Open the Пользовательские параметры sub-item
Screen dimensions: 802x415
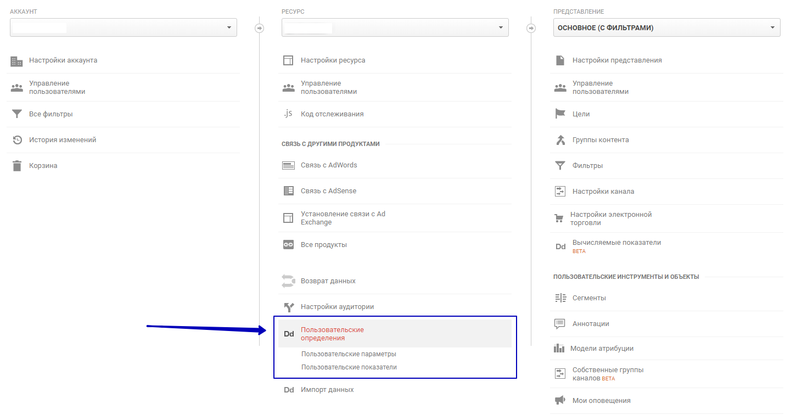pos(349,354)
